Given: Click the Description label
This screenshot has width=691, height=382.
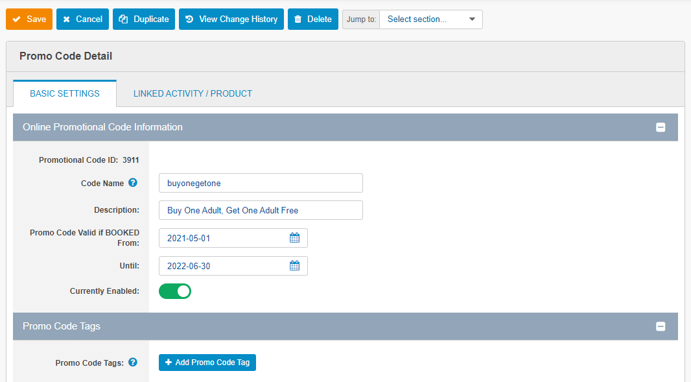Looking at the screenshot, I should (x=116, y=210).
